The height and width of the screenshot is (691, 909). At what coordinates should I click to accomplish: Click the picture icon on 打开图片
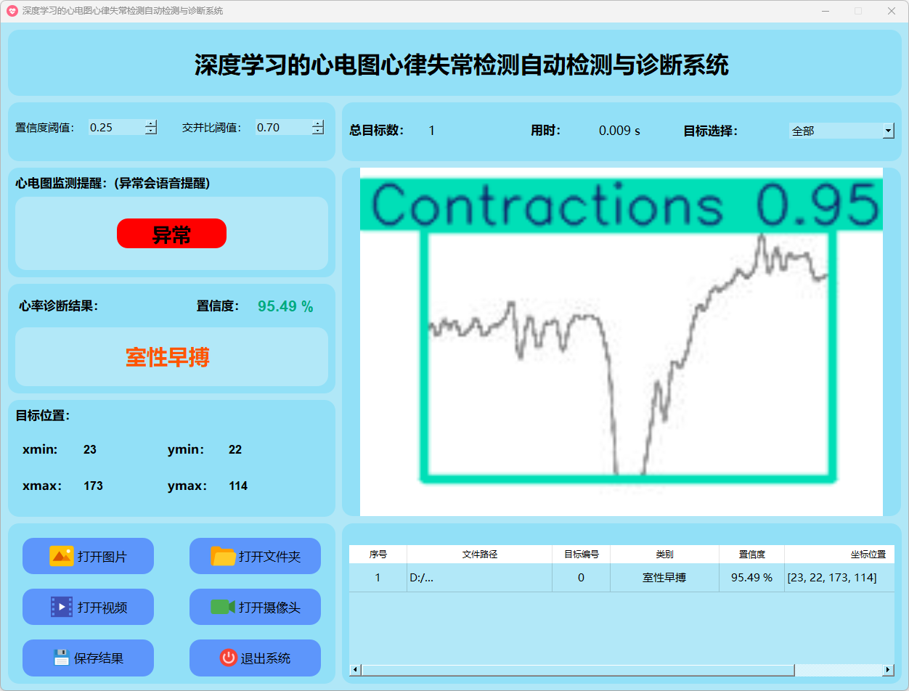(x=62, y=556)
